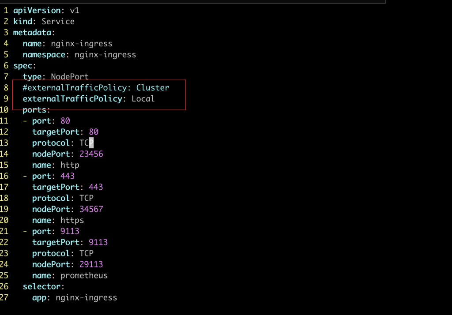The height and width of the screenshot is (315, 452).
Task: Click 'nginx-ingress' app value on line 27
Action: (87, 298)
